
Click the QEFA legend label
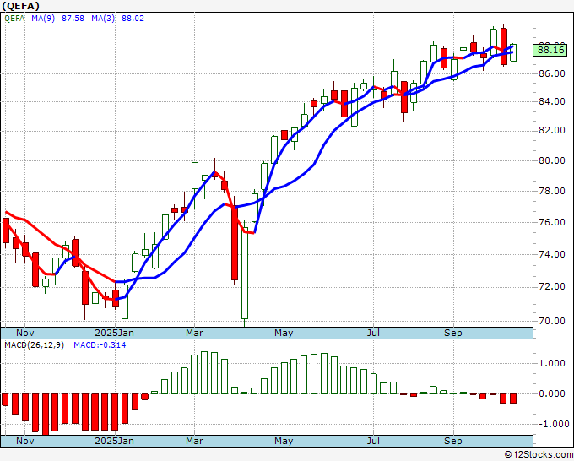point(14,19)
